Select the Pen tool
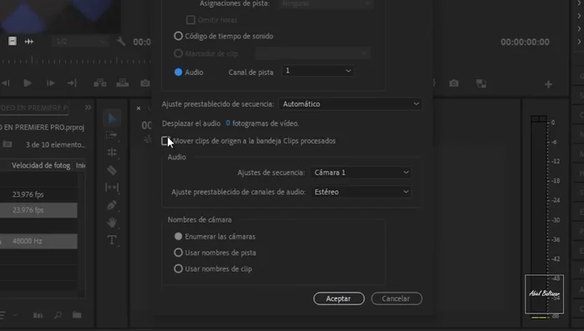584x331 pixels. coord(112,205)
